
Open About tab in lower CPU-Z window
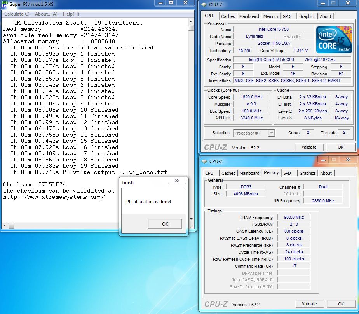pos(326,173)
